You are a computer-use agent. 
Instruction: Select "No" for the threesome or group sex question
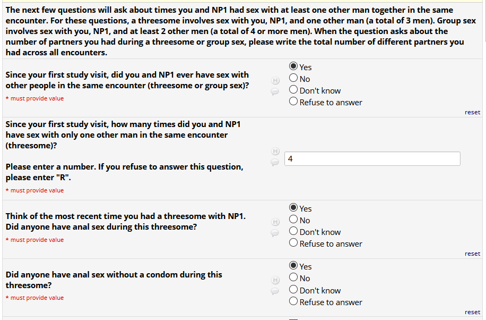[x=293, y=79]
